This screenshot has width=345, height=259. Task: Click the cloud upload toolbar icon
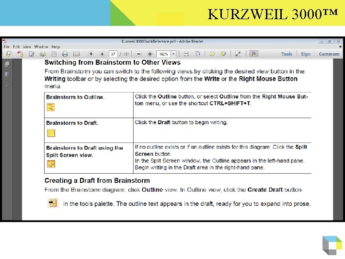pyautogui.click(x=43, y=54)
